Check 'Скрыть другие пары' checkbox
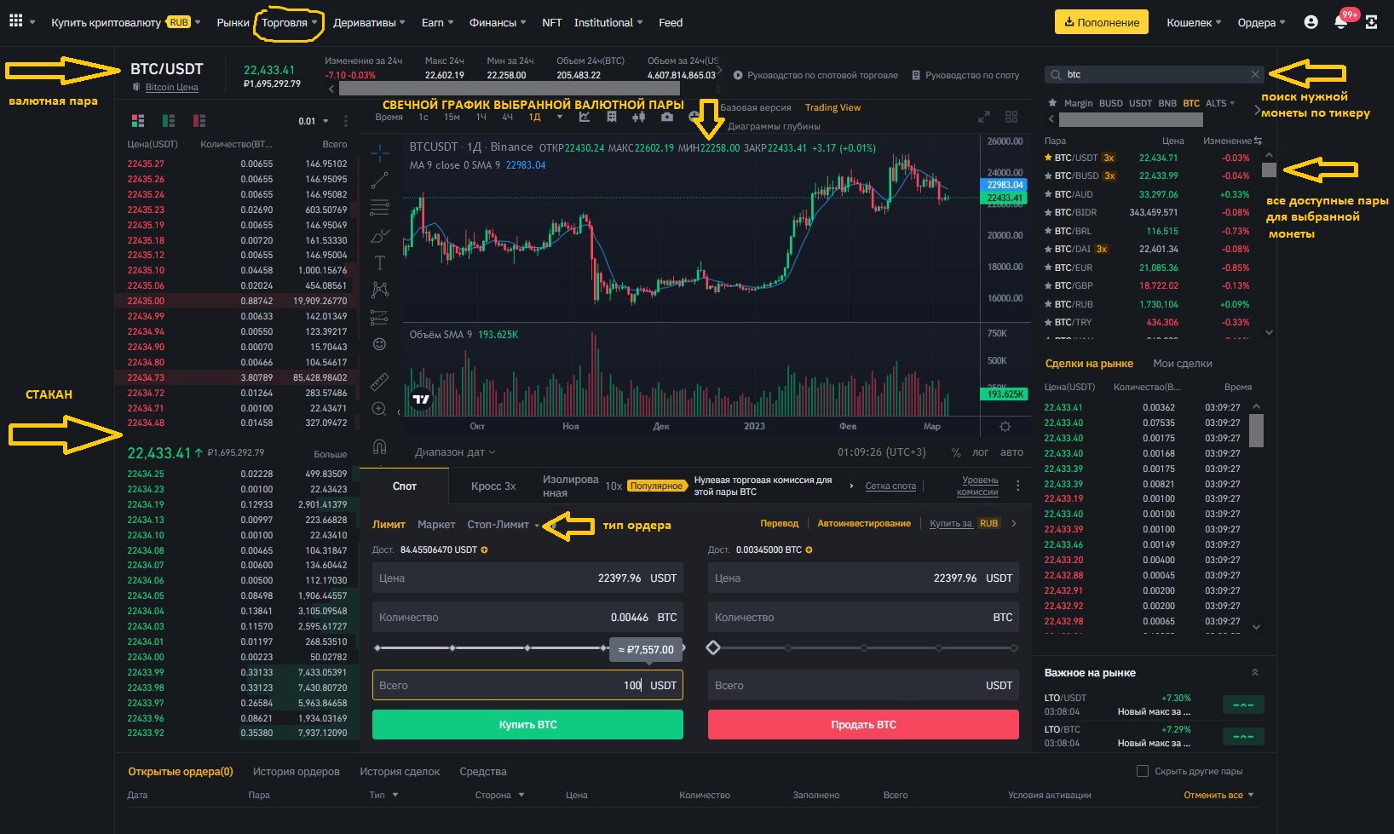Viewport: 1394px width, 834px height. [1143, 771]
